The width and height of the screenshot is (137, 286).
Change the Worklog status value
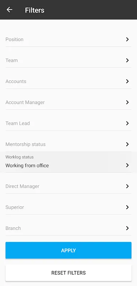click(x=68, y=162)
